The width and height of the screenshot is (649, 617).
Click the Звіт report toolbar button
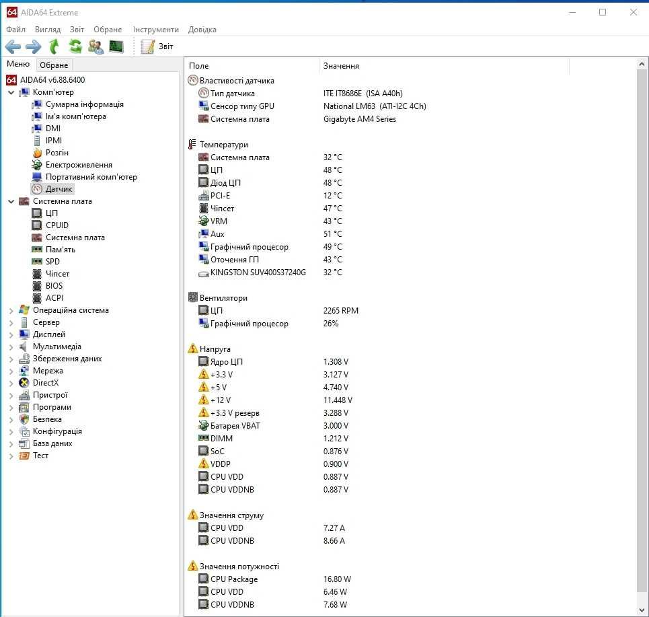[x=157, y=46]
